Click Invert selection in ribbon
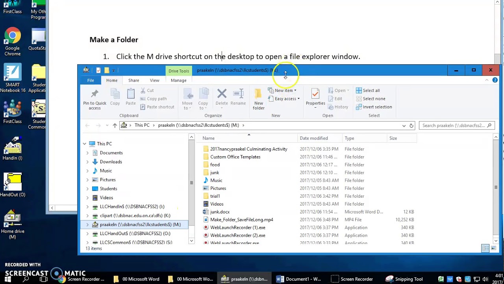 pyautogui.click(x=374, y=107)
